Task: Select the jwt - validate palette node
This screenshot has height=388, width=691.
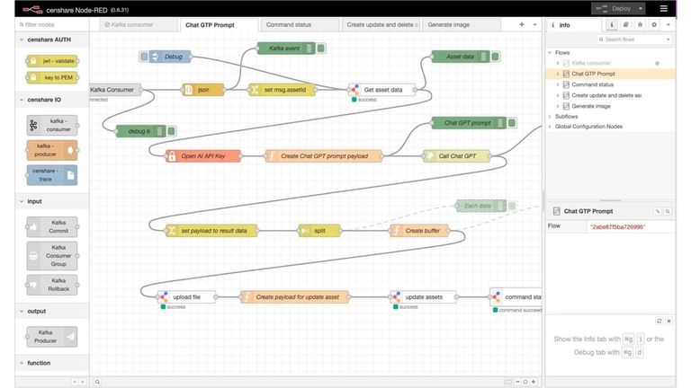Action: coord(52,61)
